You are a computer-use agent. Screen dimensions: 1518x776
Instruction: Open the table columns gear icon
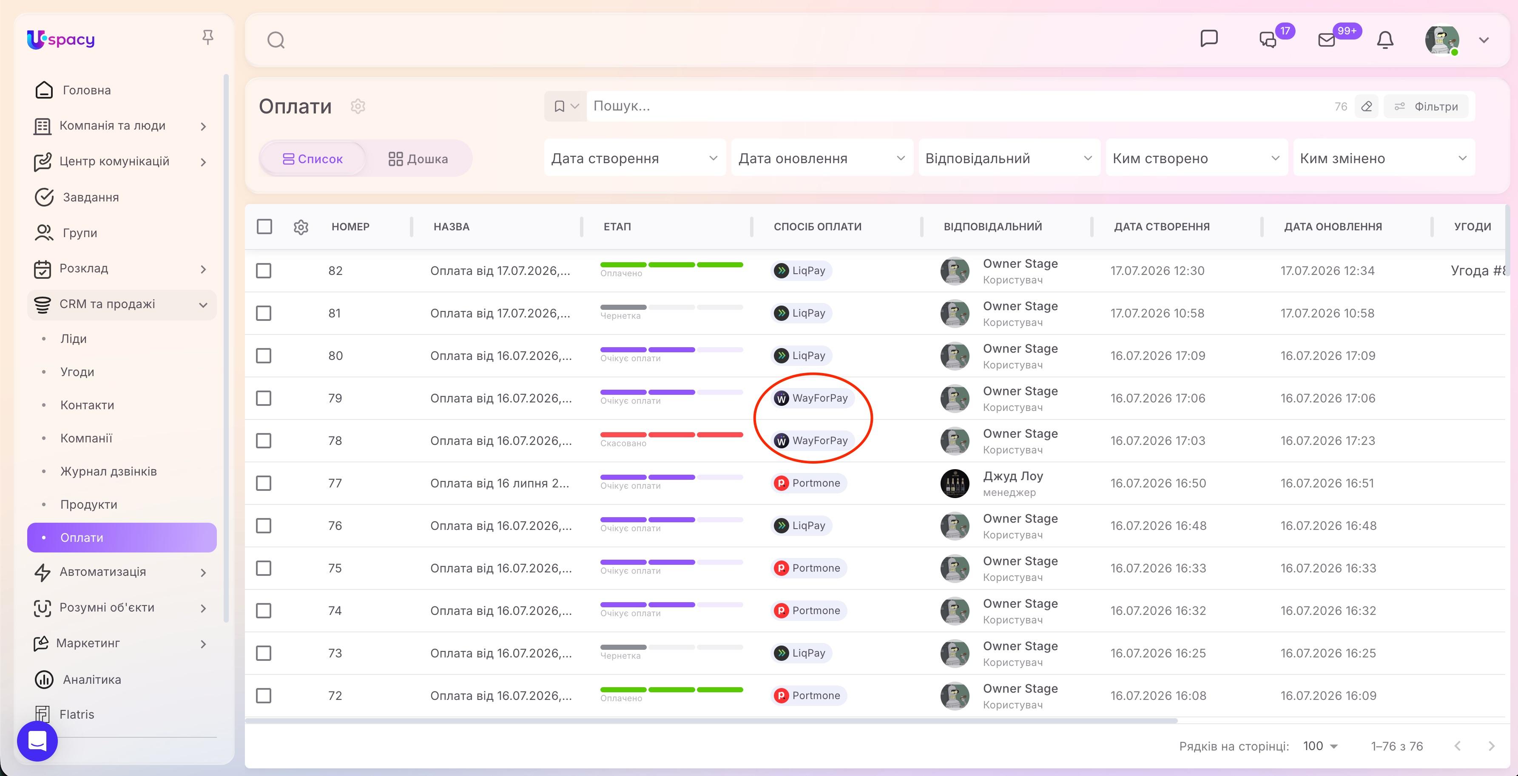point(301,227)
